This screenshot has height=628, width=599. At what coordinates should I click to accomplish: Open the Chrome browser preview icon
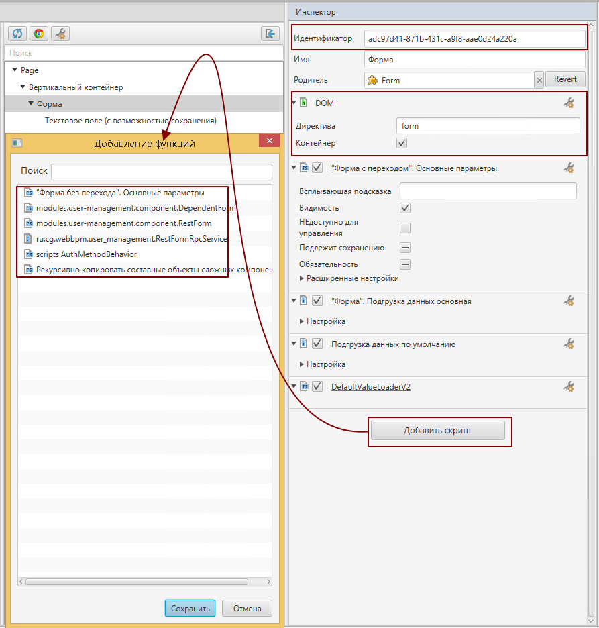pos(39,34)
